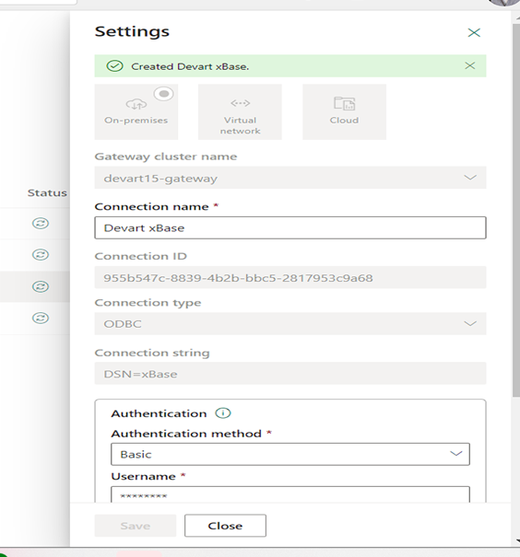This screenshot has height=557, width=520.
Task: Expand the Connection type ODBC dropdown
Action: (290, 324)
